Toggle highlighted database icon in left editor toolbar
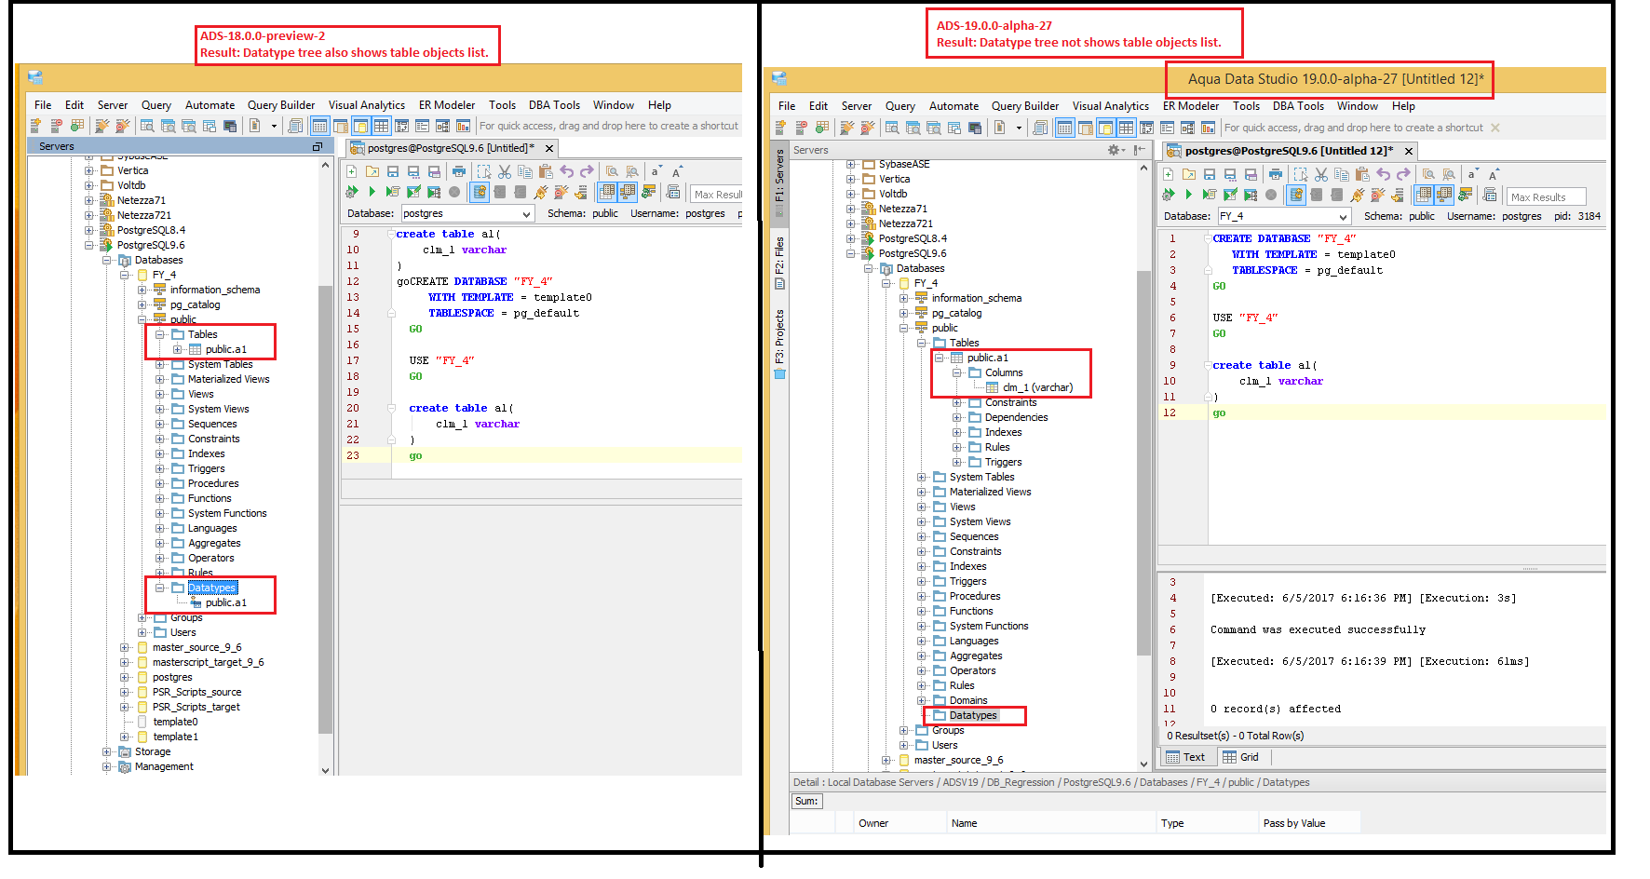Screen dimensions: 1650x879 480,192
